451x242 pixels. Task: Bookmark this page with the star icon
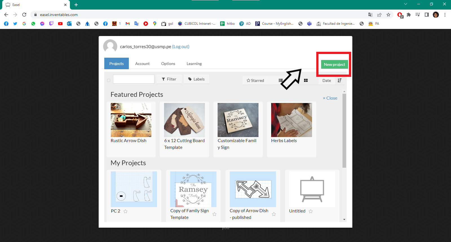(388, 15)
